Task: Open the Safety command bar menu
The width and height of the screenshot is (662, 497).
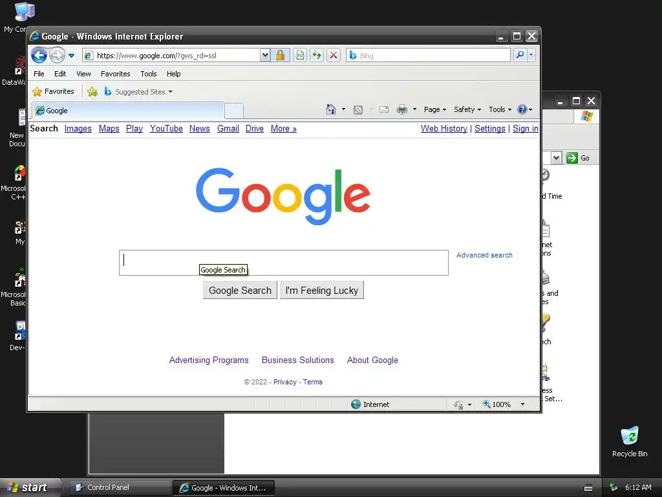Action: pos(467,109)
